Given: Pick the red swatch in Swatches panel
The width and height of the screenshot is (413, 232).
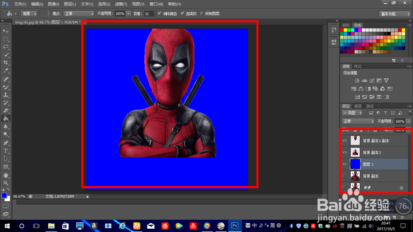Looking at the screenshot, I should tap(342, 30).
